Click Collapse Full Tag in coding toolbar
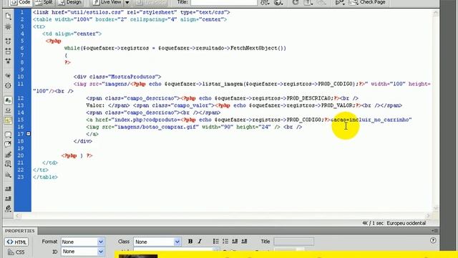This screenshot has height=258, width=458. click(8, 41)
